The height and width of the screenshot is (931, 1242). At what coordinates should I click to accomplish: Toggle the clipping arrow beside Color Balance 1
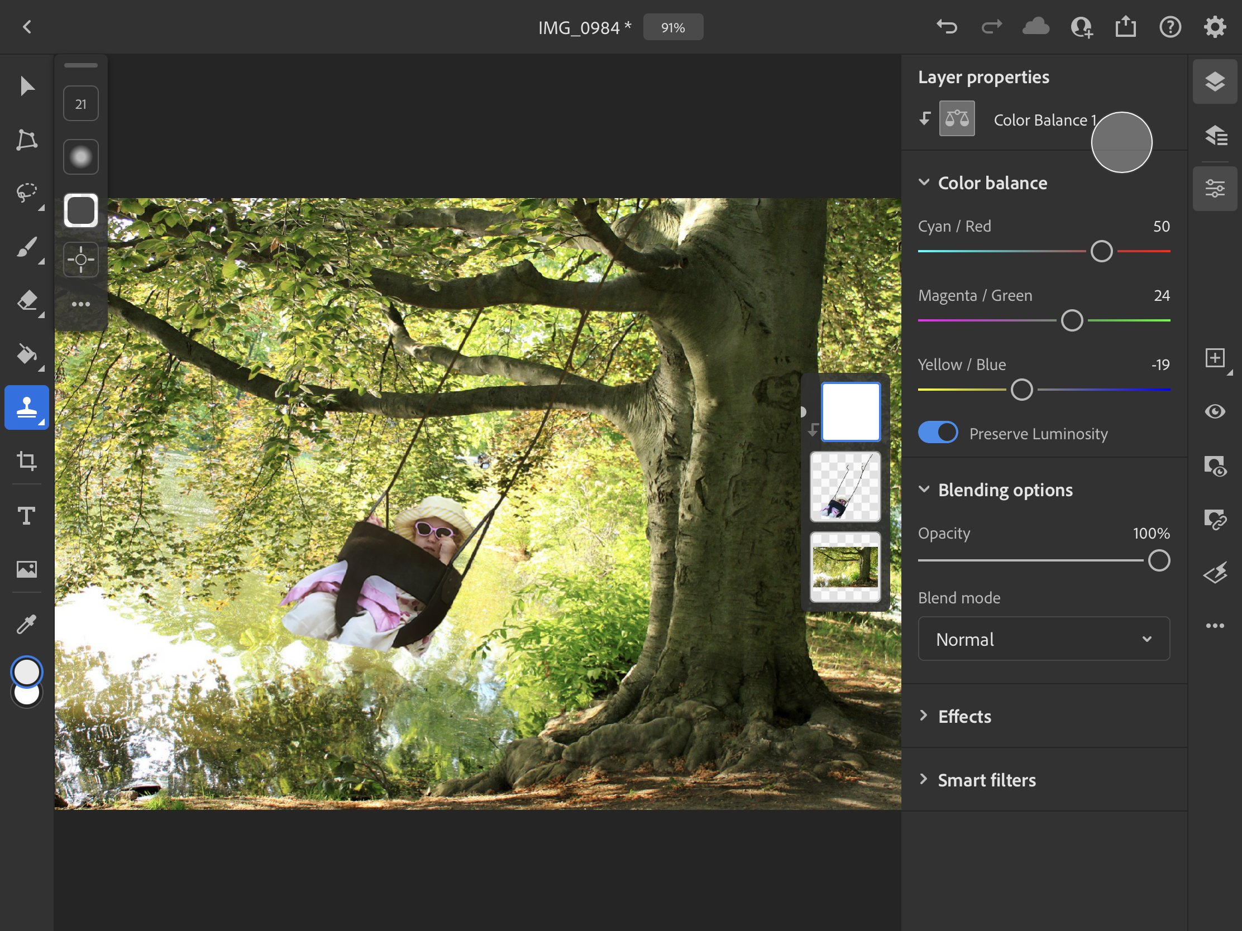pos(924,119)
